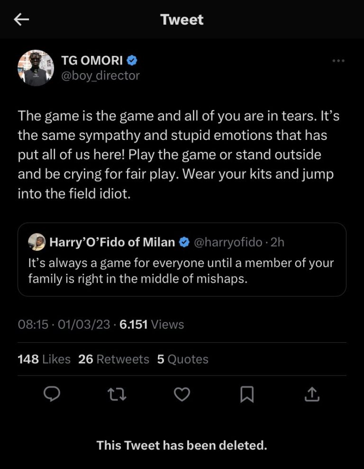This screenshot has height=469, width=364.
Task: View the 26 Retweets list
Action: tap(114, 359)
